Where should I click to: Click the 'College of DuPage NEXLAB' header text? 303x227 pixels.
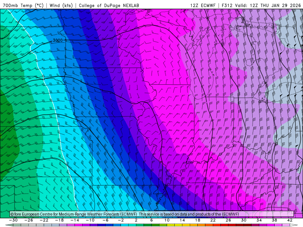click(109, 5)
